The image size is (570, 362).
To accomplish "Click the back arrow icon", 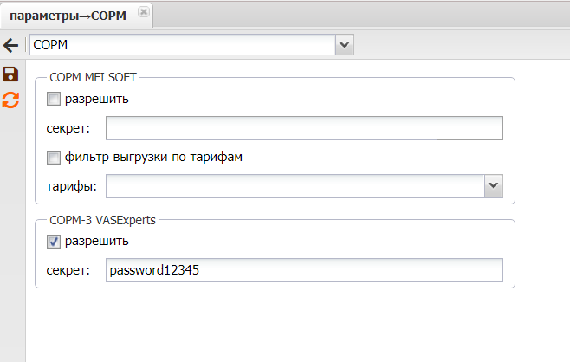I will tap(11, 45).
